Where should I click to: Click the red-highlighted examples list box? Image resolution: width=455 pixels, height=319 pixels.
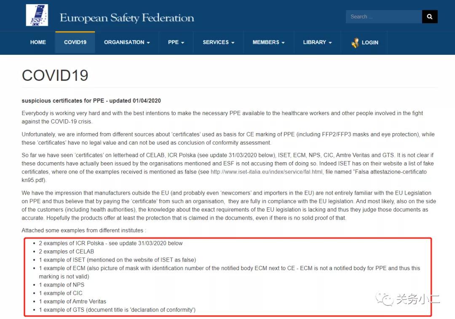tap(227, 277)
